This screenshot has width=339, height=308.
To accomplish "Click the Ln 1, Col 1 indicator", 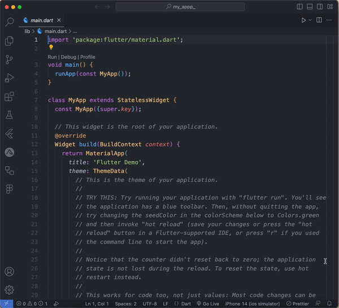I will click(x=97, y=303).
